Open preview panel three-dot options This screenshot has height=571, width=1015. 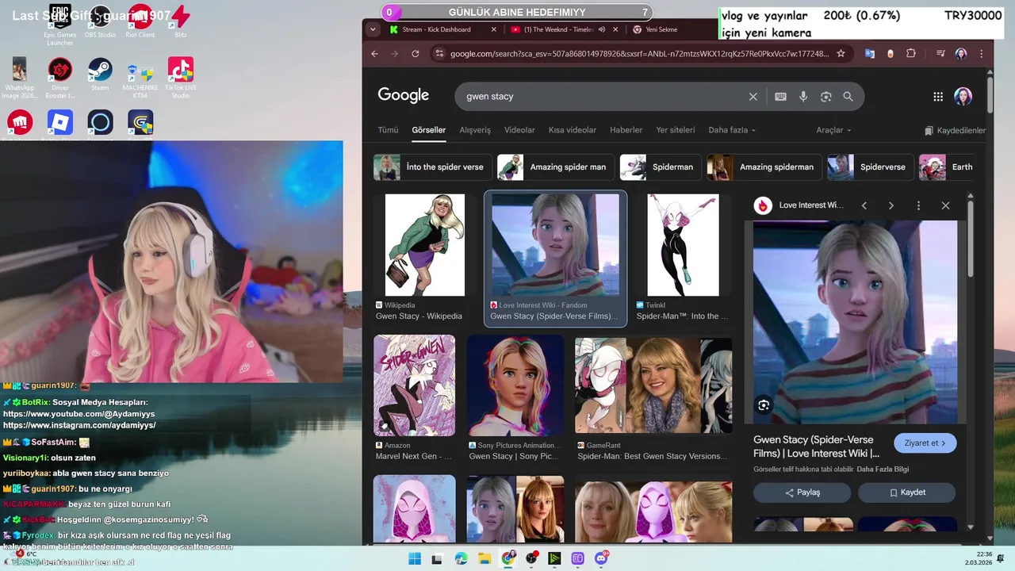click(x=918, y=205)
